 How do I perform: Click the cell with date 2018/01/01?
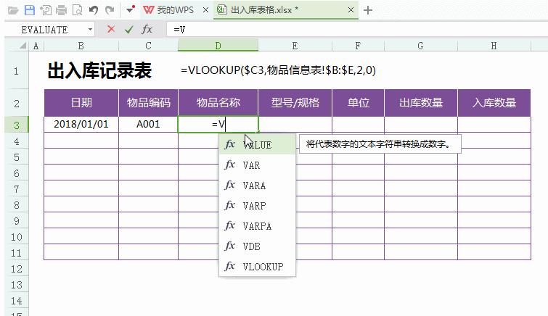coord(81,125)
